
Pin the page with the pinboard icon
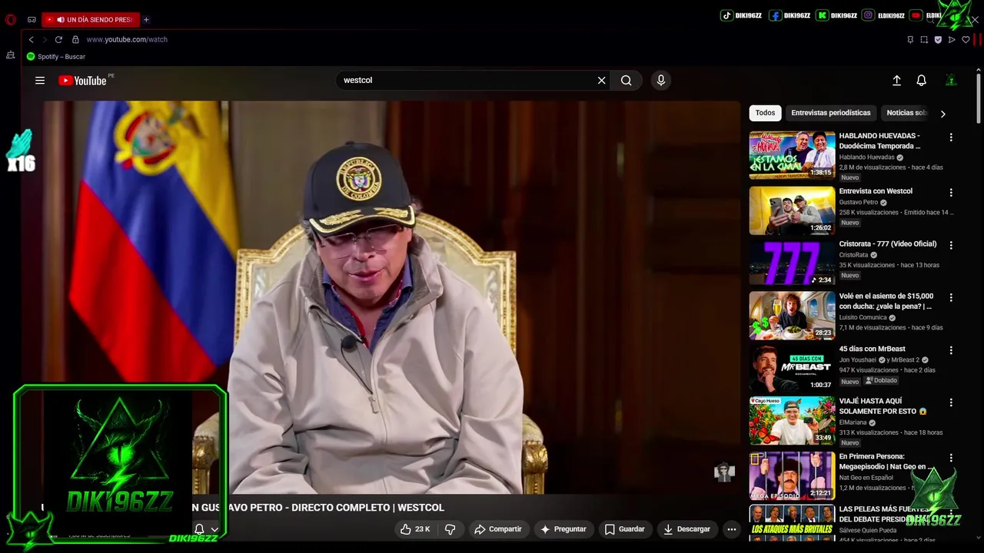(910, 39)
